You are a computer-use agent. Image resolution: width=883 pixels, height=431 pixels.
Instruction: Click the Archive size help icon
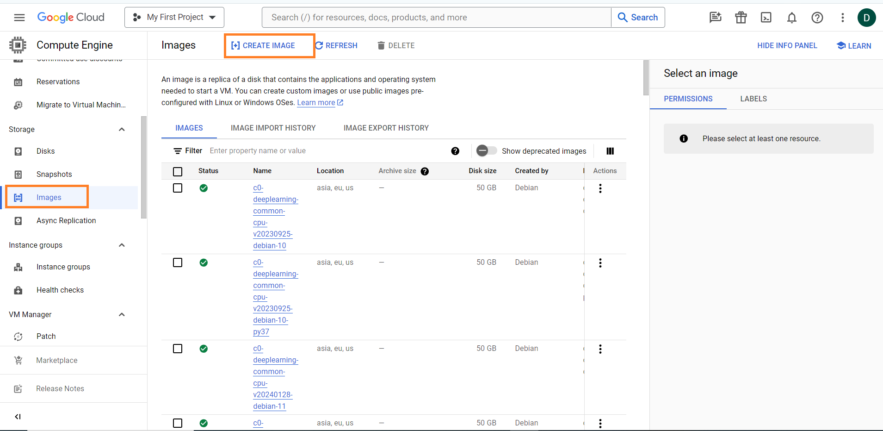(425, 171)
